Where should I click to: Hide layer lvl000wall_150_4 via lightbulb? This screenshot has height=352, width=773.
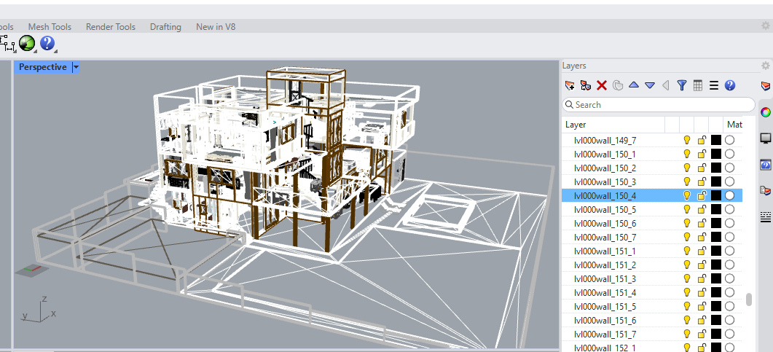686,196
